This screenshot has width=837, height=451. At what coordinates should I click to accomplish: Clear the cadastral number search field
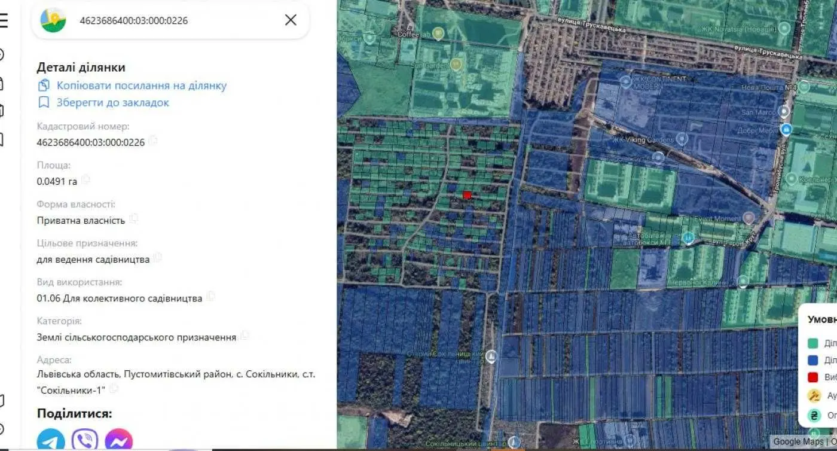[x=291, y=20]
